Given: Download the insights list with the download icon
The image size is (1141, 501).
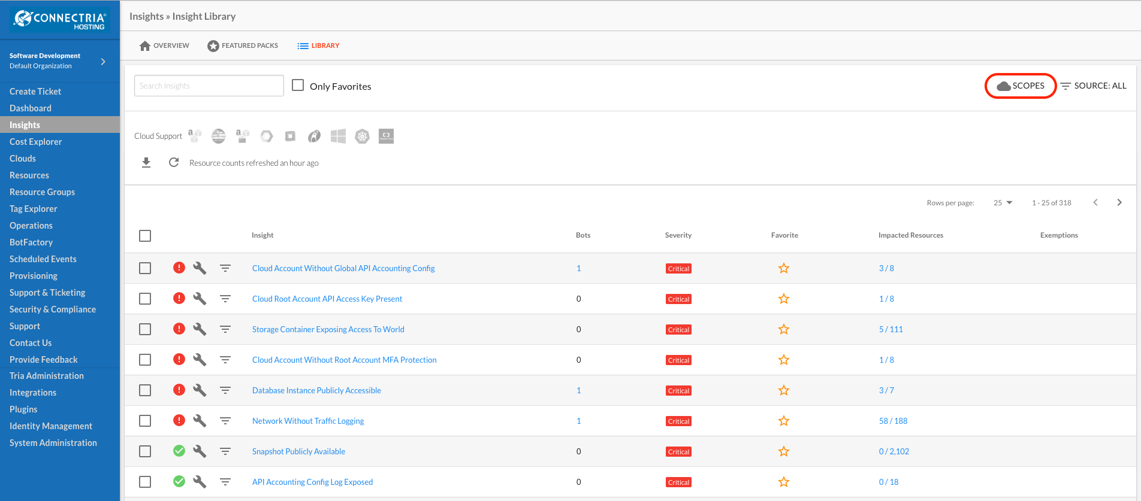Looking at the screenshot, I should point(146,162).
